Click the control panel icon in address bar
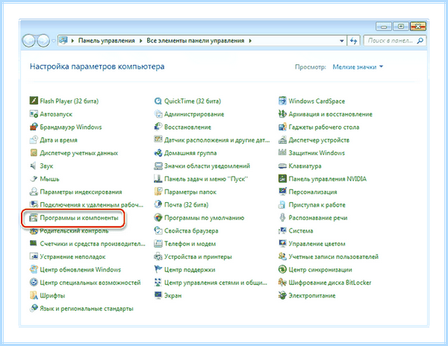Screen dimensions: 448x346 [x=63, y=40]
